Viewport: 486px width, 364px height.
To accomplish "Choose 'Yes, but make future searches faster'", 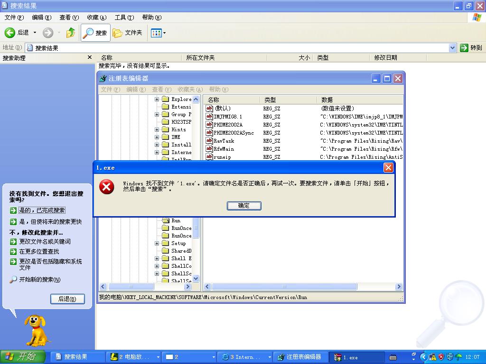I will [50, 222].
